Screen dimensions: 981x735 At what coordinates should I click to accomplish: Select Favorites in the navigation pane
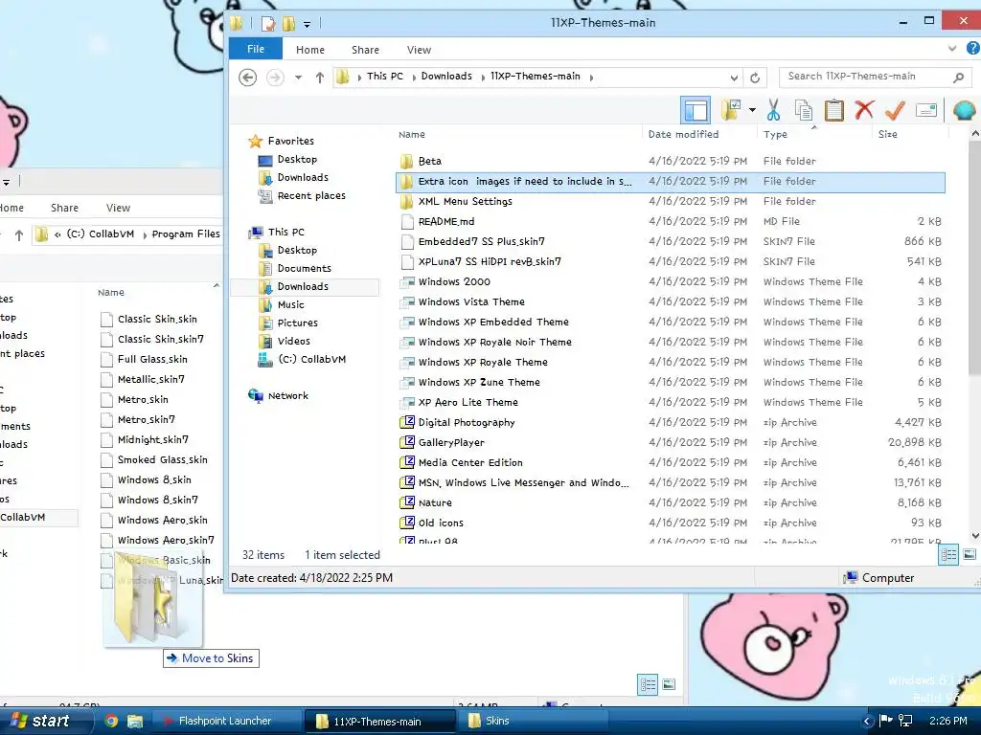[291, 142]
